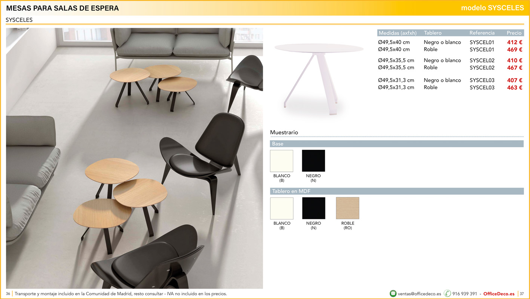Select the Blanco base color swatch
530x299 pixels.
282,161
